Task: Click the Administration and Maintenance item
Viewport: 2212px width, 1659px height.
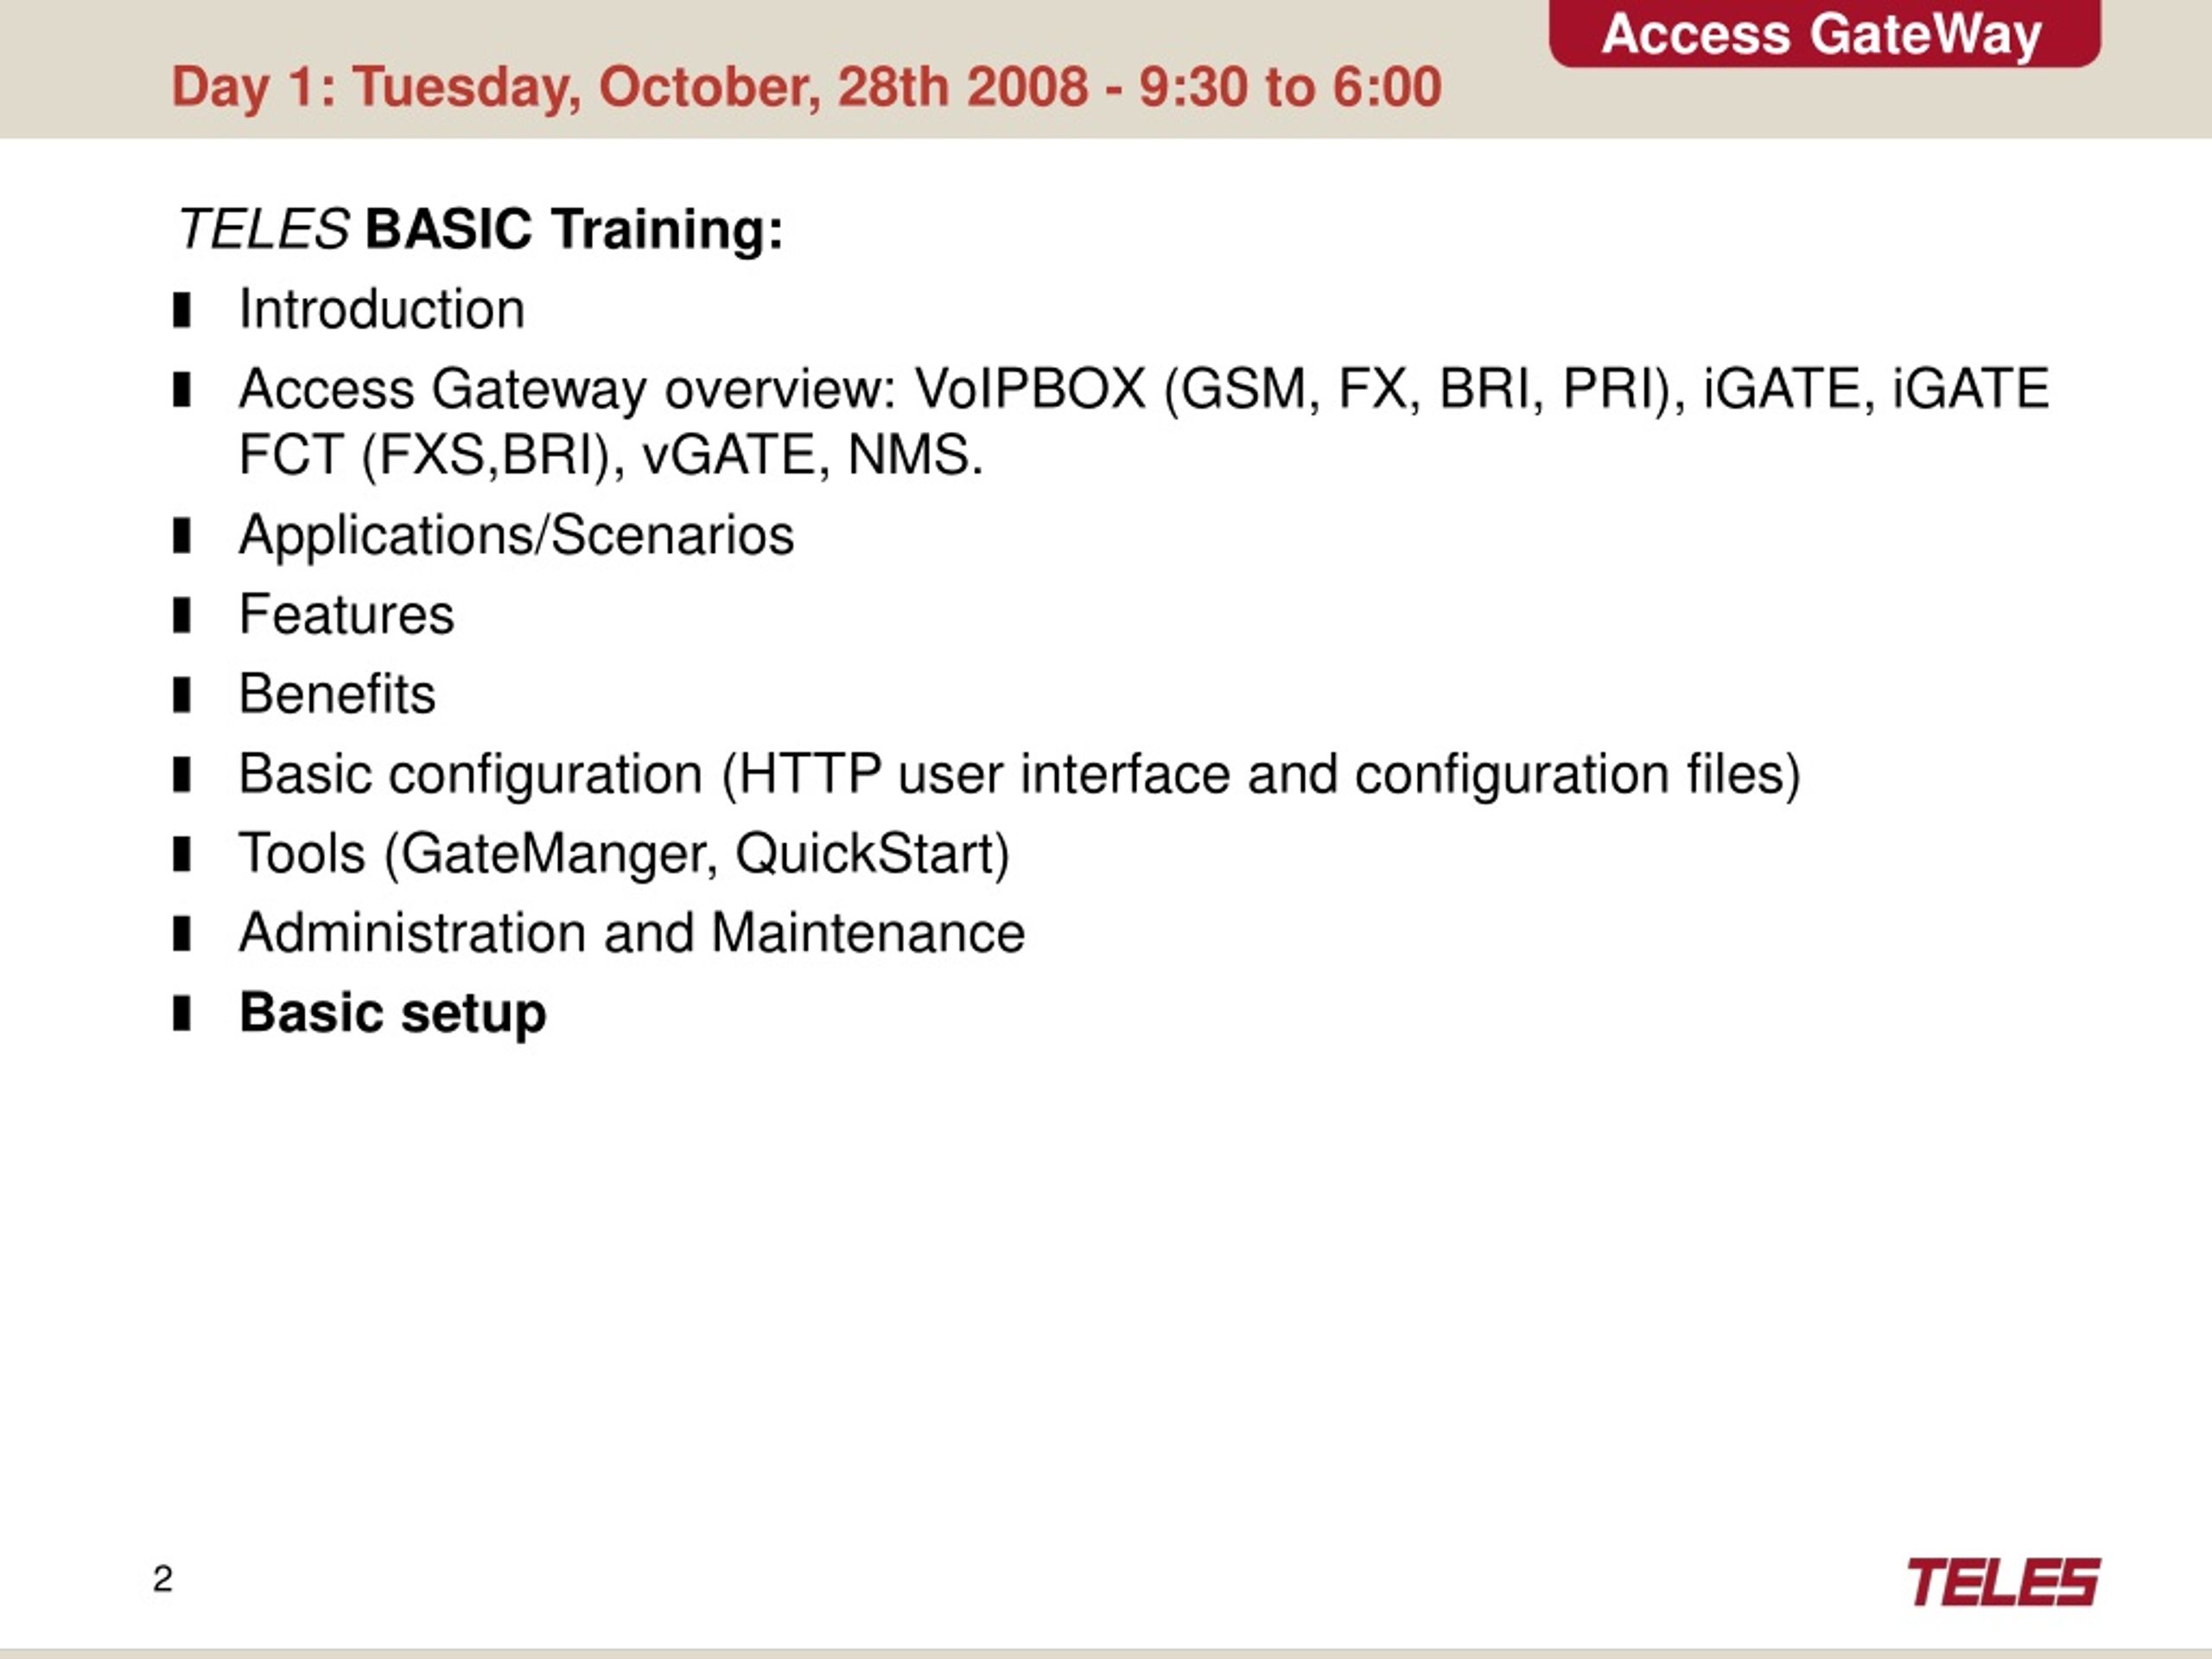Action: click(x=632, y=933)
